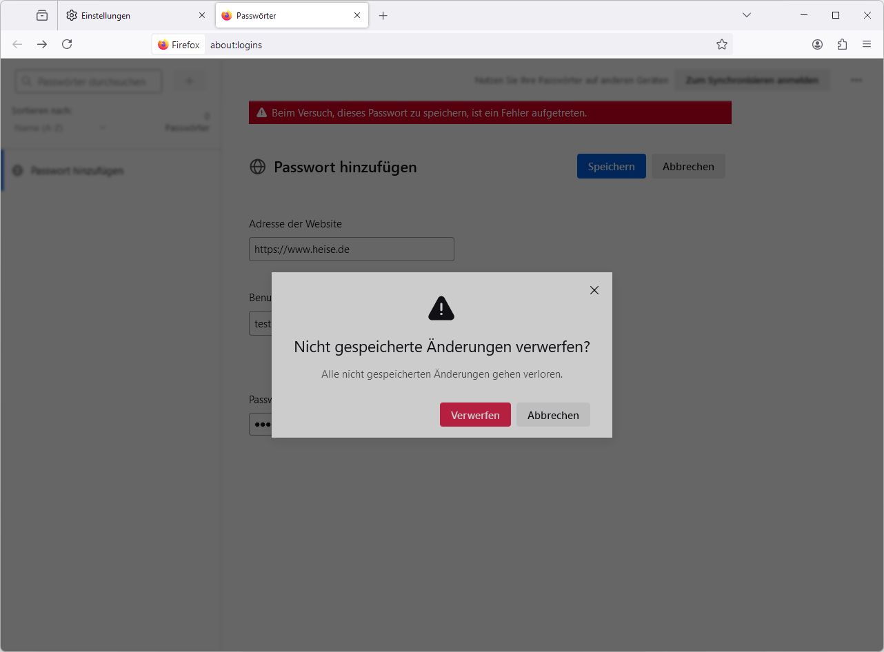
Task: Click the about:logins address bar
Action: 459,45
